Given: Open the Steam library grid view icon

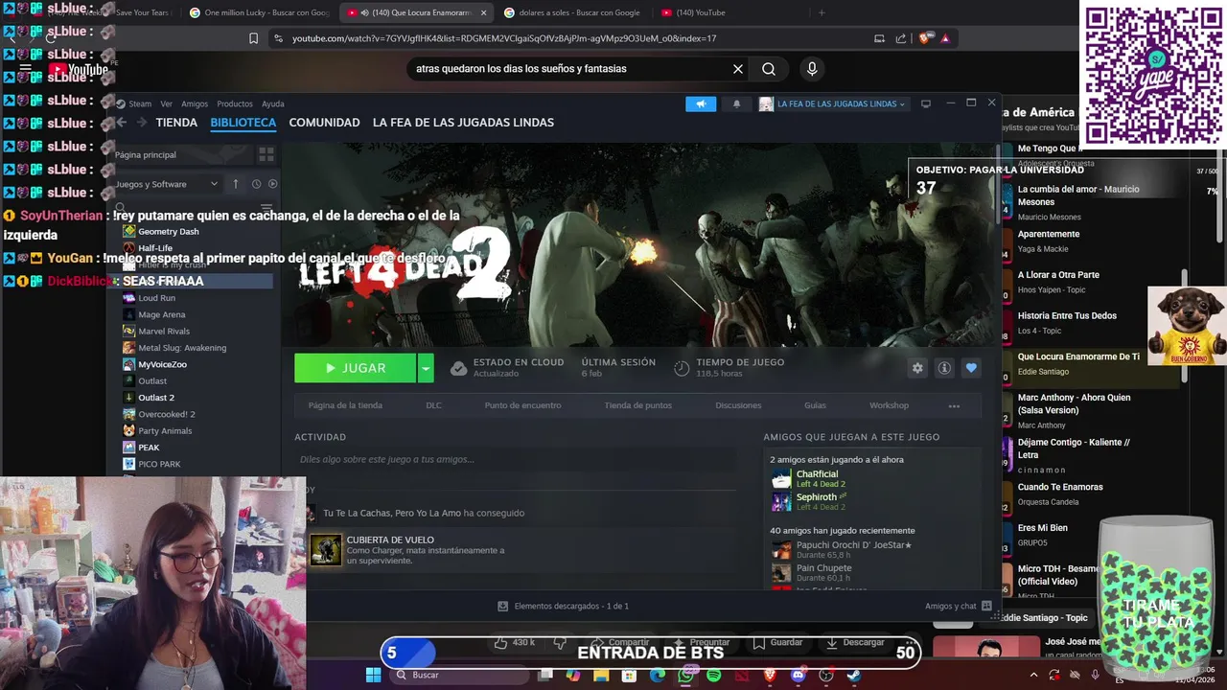Looking at the screenshot, I should tap(266, 154).
